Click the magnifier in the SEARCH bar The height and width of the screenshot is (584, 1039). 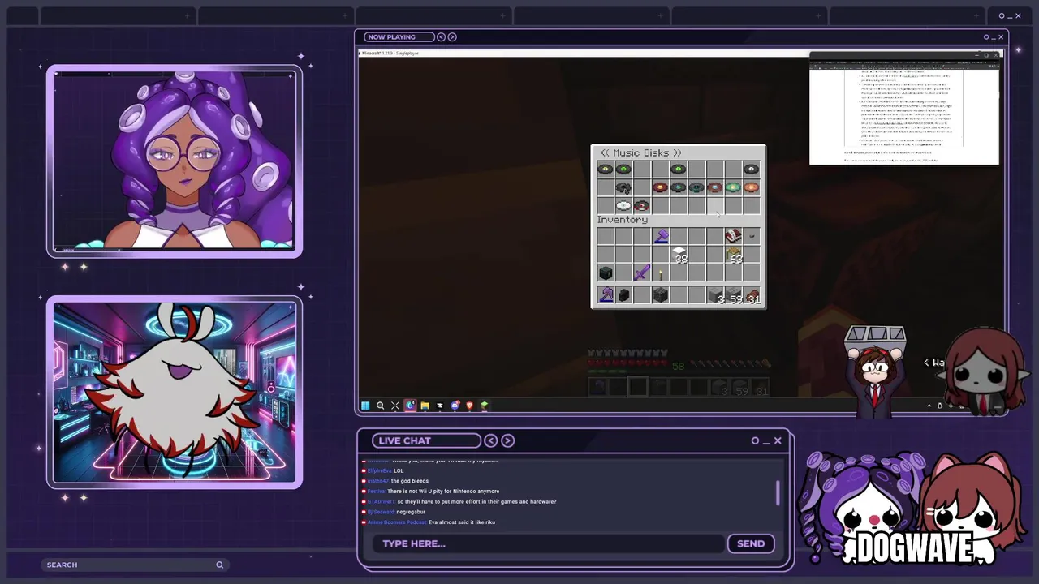click(219, 565)
